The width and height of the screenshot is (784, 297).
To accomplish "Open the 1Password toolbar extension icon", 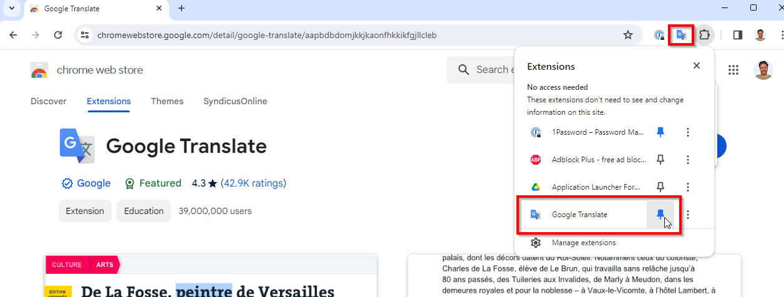I will [659, 35].
